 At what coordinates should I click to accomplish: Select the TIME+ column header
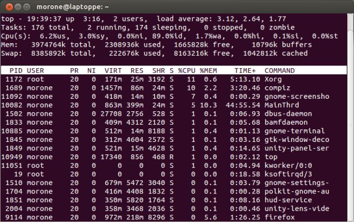click(245, 71)
